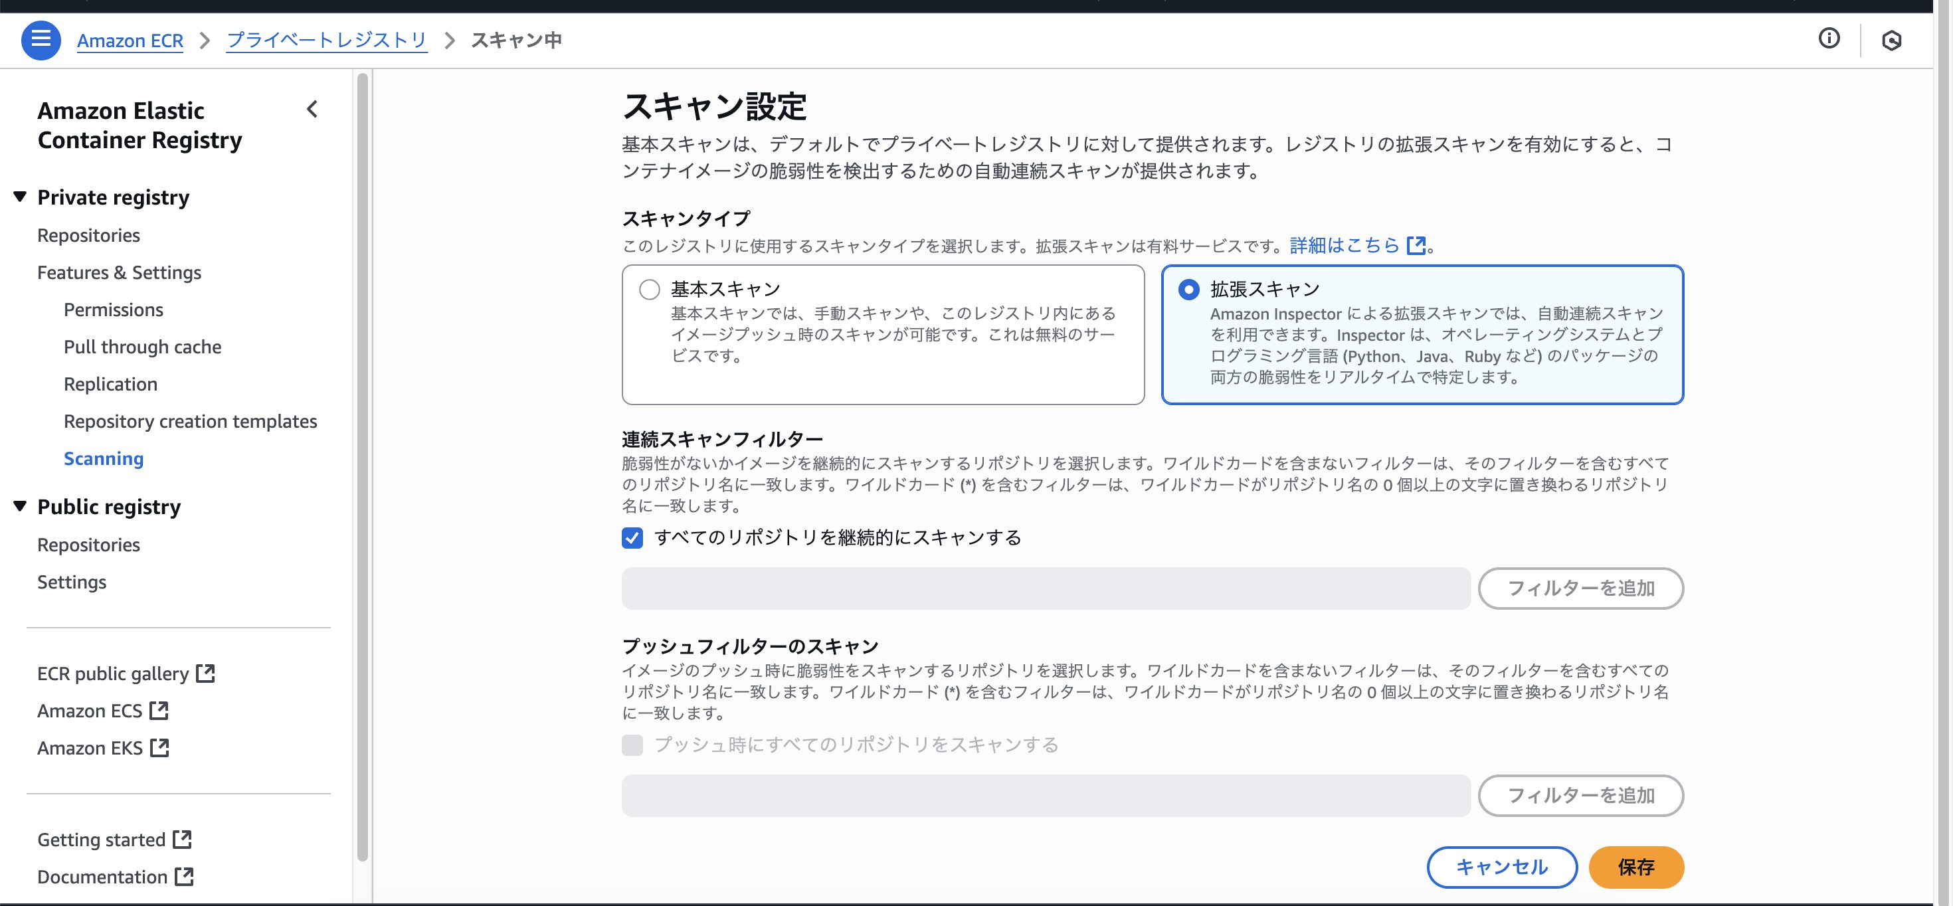Go to Permissions in the sidebar

[113, 310]
